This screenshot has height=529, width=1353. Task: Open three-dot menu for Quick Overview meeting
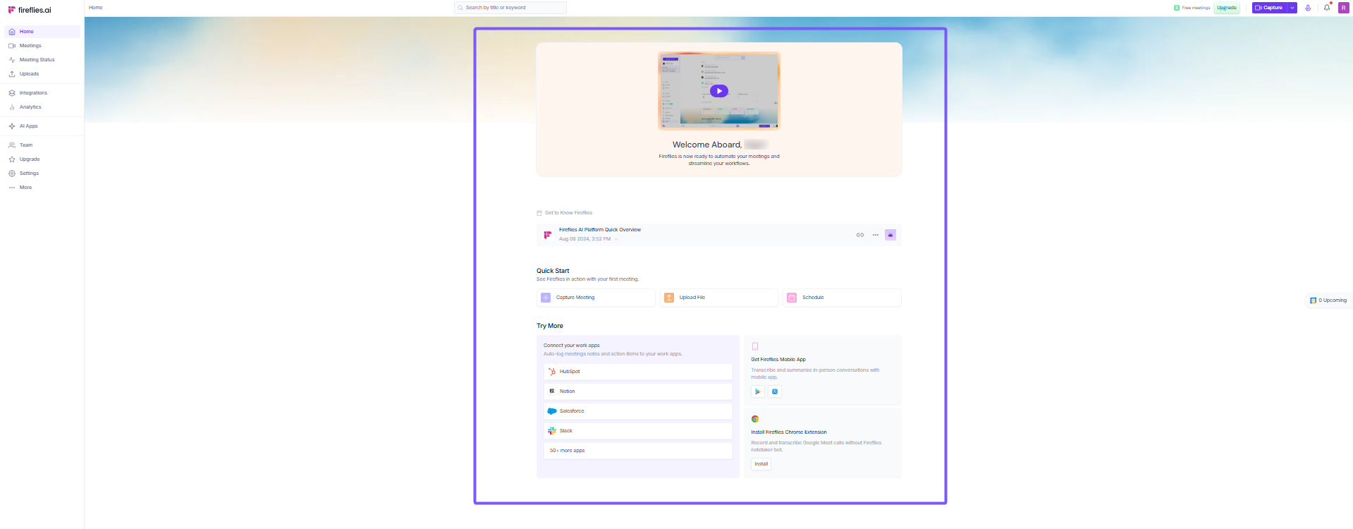[x=876, y=235]
